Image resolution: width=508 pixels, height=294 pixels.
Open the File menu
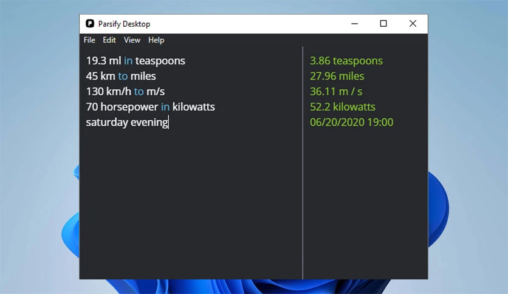[89, 40]
